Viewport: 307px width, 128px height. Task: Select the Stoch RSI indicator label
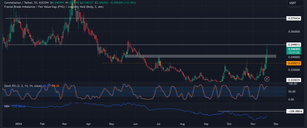tap(22, 86)
